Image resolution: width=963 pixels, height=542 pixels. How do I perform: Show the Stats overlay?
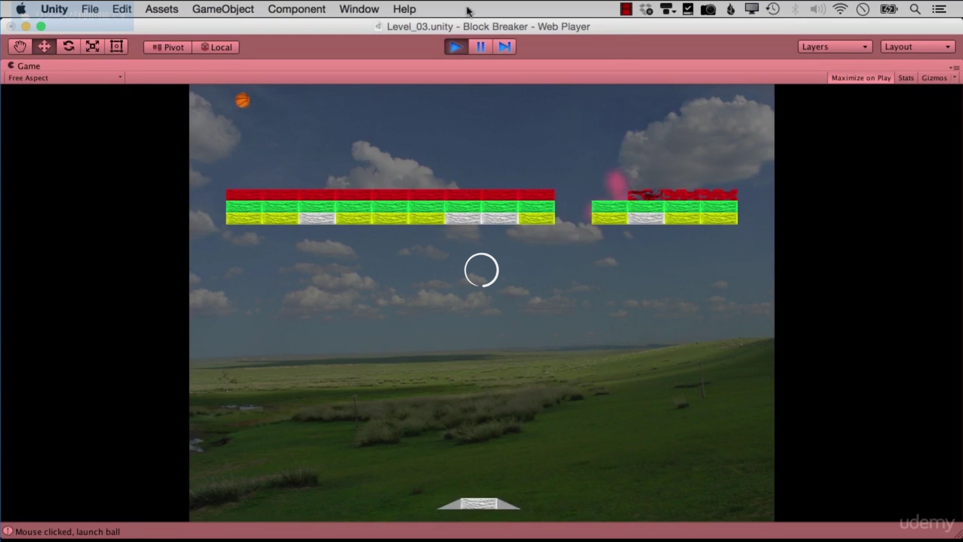(906, 78)
